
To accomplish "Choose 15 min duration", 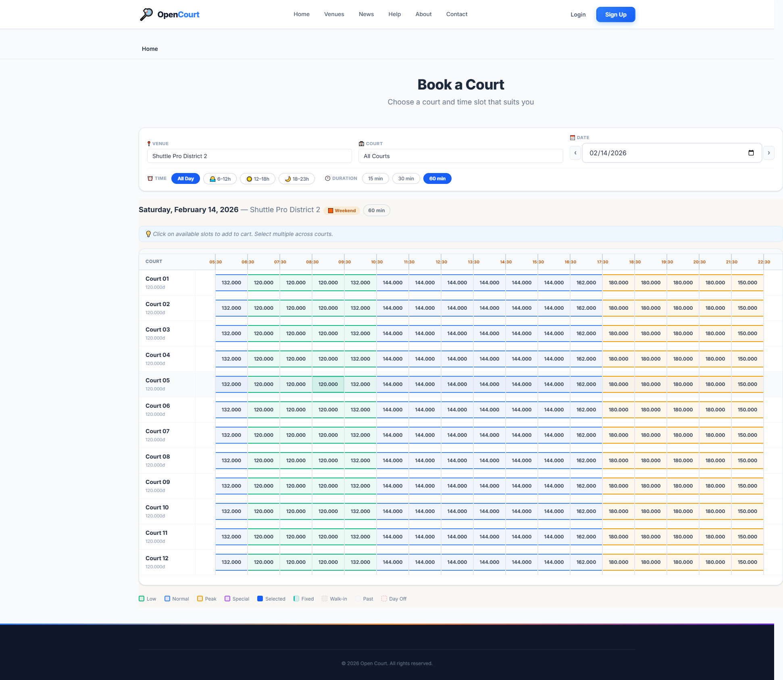I will pyautogui.click(x=375, y=179).
